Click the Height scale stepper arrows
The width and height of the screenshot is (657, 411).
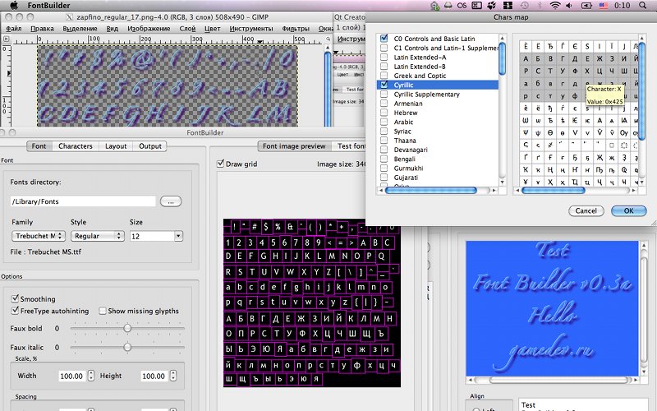[x=173, y=376]
